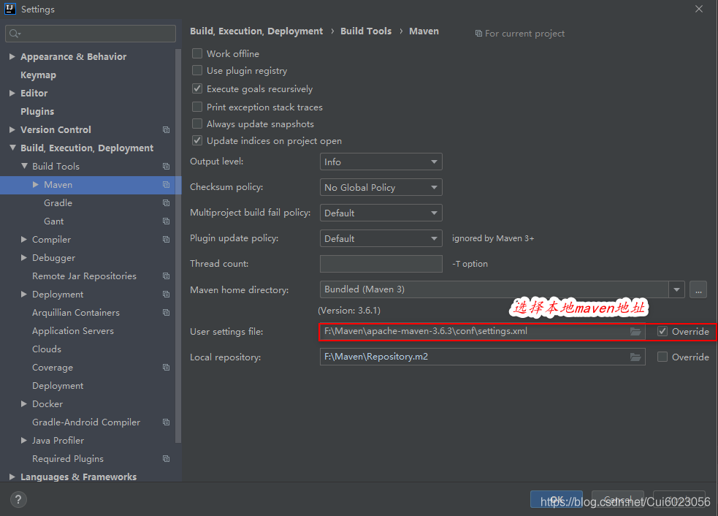Click the settings tree vertical scrollbar
Screen dimensions: 718x516
point(178,246)
